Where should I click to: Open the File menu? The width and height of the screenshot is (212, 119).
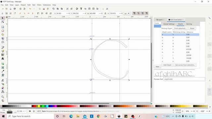click(x=2, y=5)
